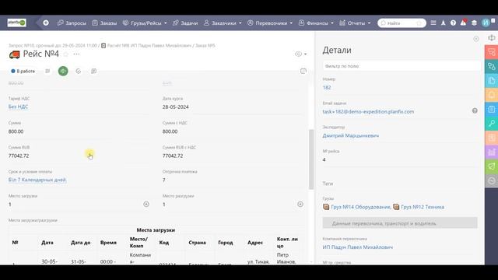The width and height of the screenshot is (498, 280).
Task: Click the purple chart icon in the right sidebar
Action: [491, 152]
